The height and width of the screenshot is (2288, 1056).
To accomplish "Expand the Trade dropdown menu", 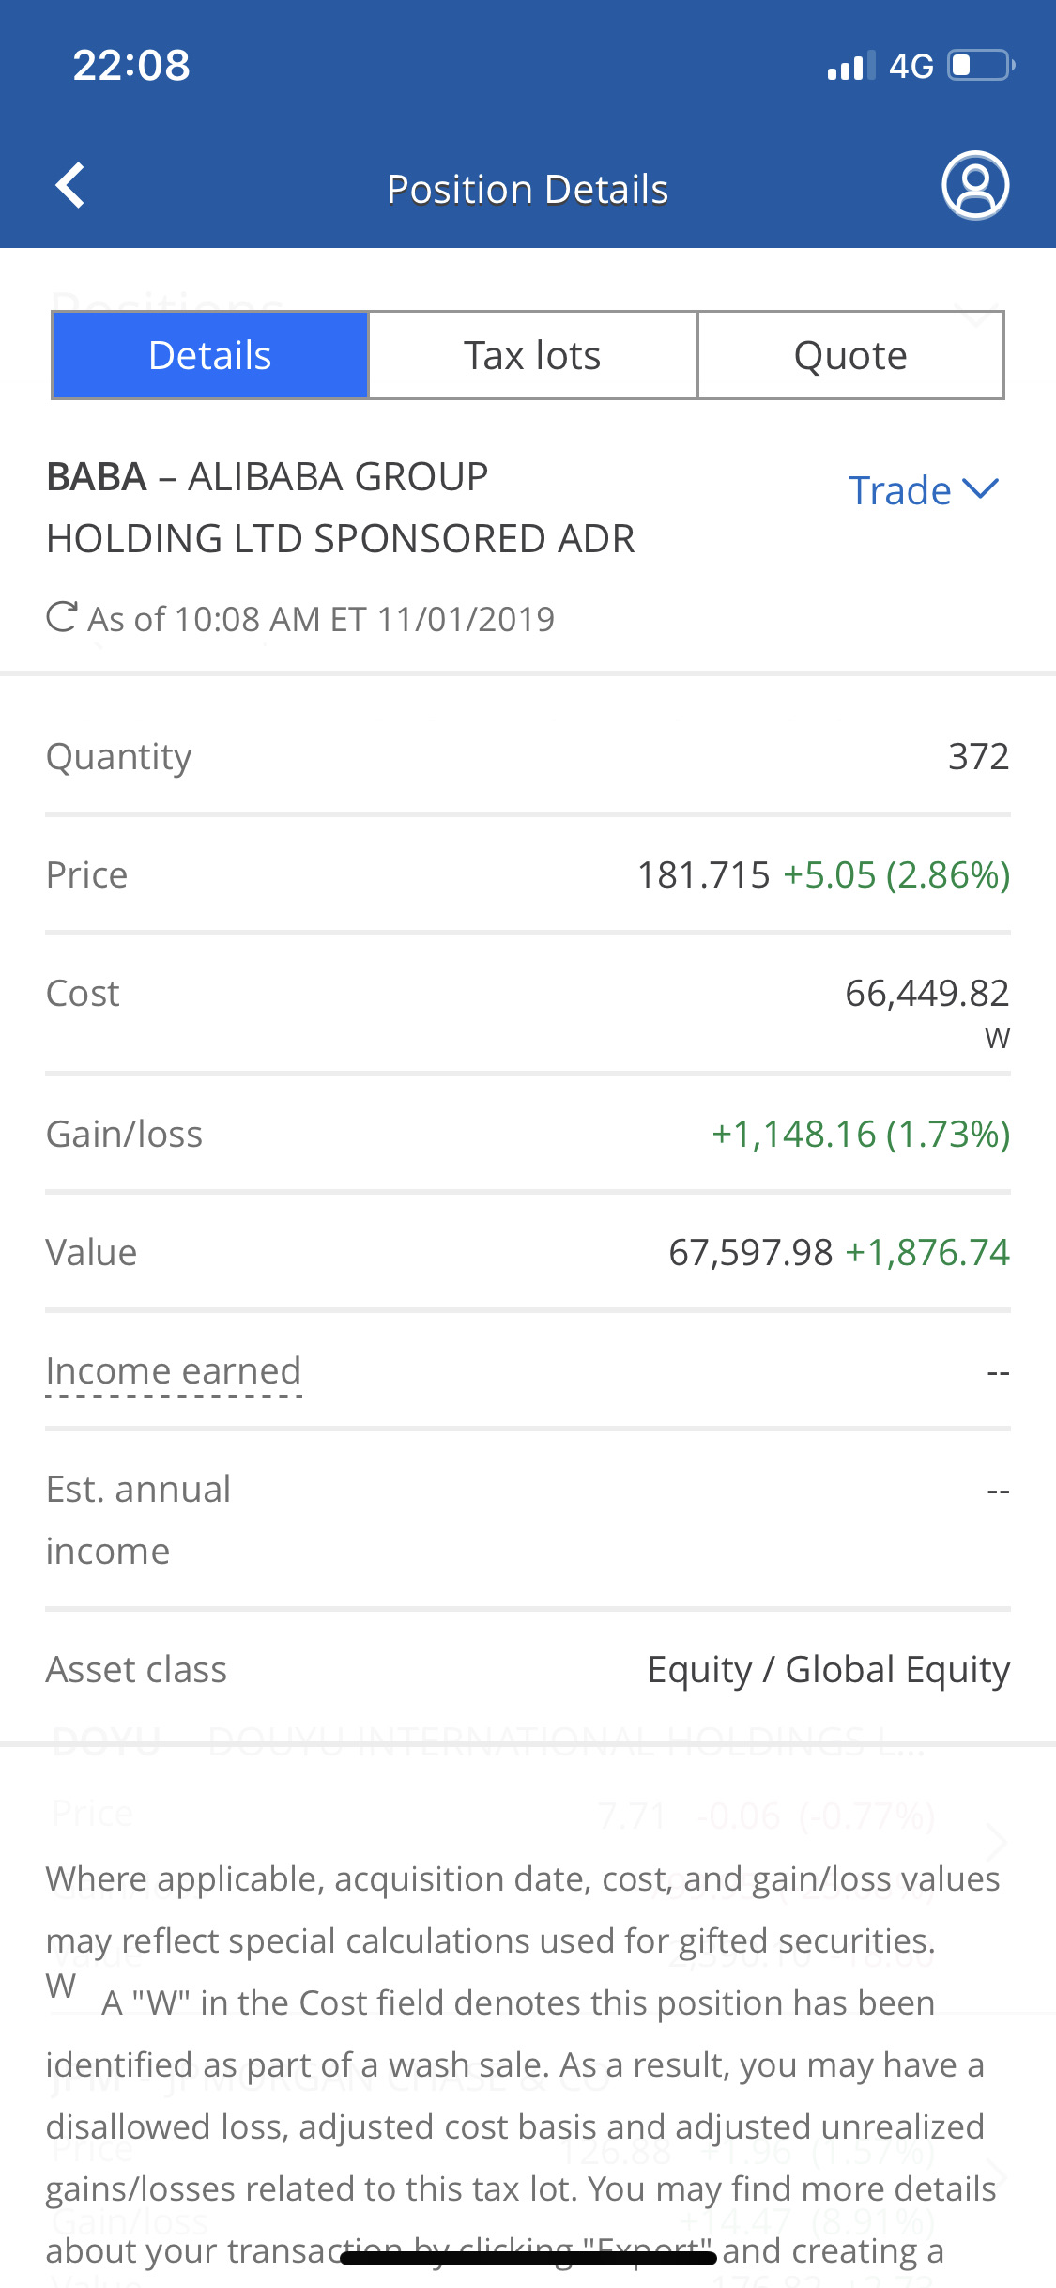I will coord(923,490).
